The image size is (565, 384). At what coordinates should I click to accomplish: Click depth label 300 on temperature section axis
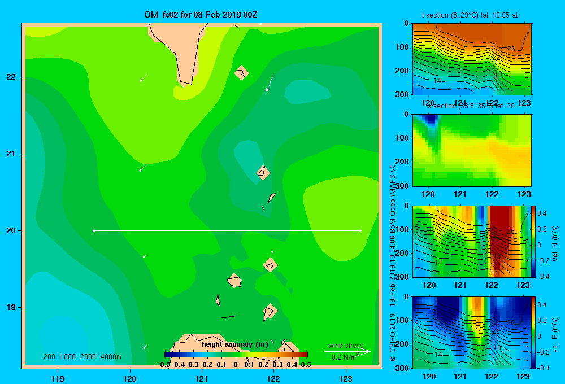[402, 94]
